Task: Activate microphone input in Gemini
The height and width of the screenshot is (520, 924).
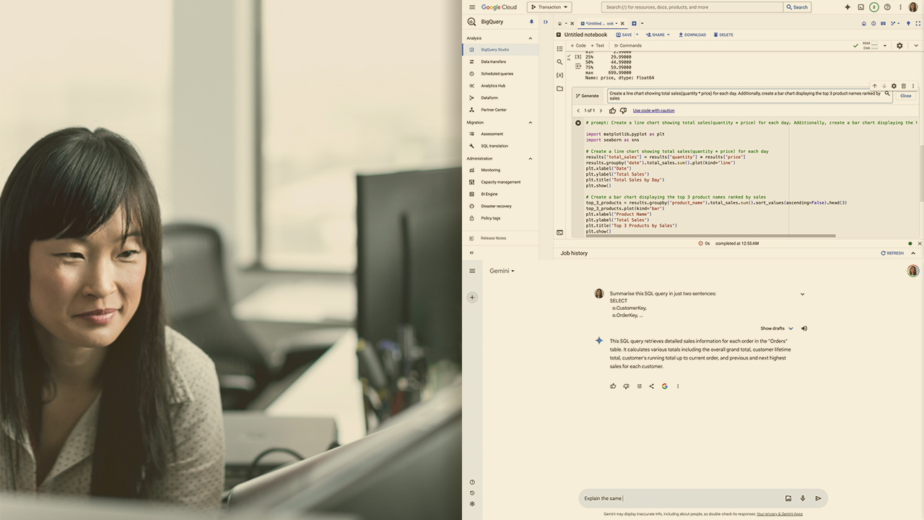Action: pyautogui.click(x=803, y=498)
